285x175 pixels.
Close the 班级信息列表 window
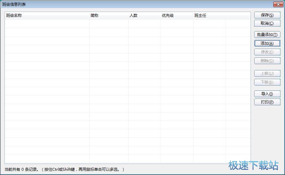278,4
